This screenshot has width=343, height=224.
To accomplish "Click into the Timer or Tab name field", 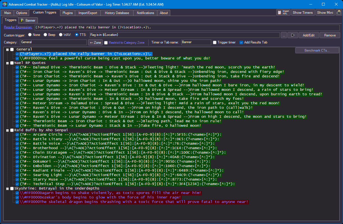I will 196,42.
